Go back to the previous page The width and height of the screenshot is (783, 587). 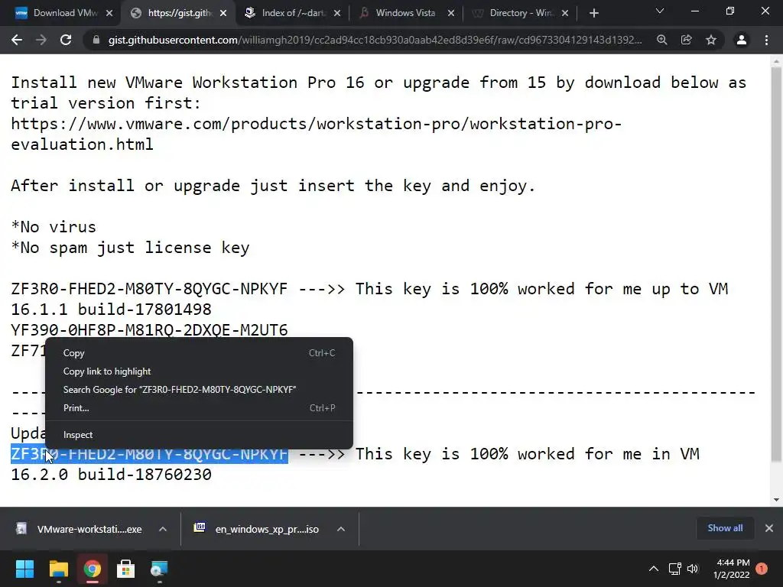(x=17, y=40)
